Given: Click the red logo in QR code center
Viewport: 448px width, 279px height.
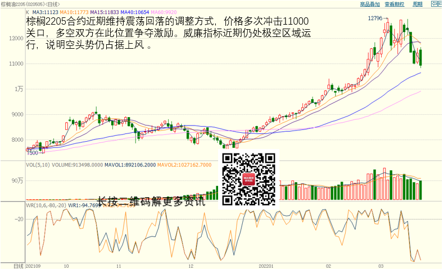Looking at the screenshot, I should (x=250, y=180).
